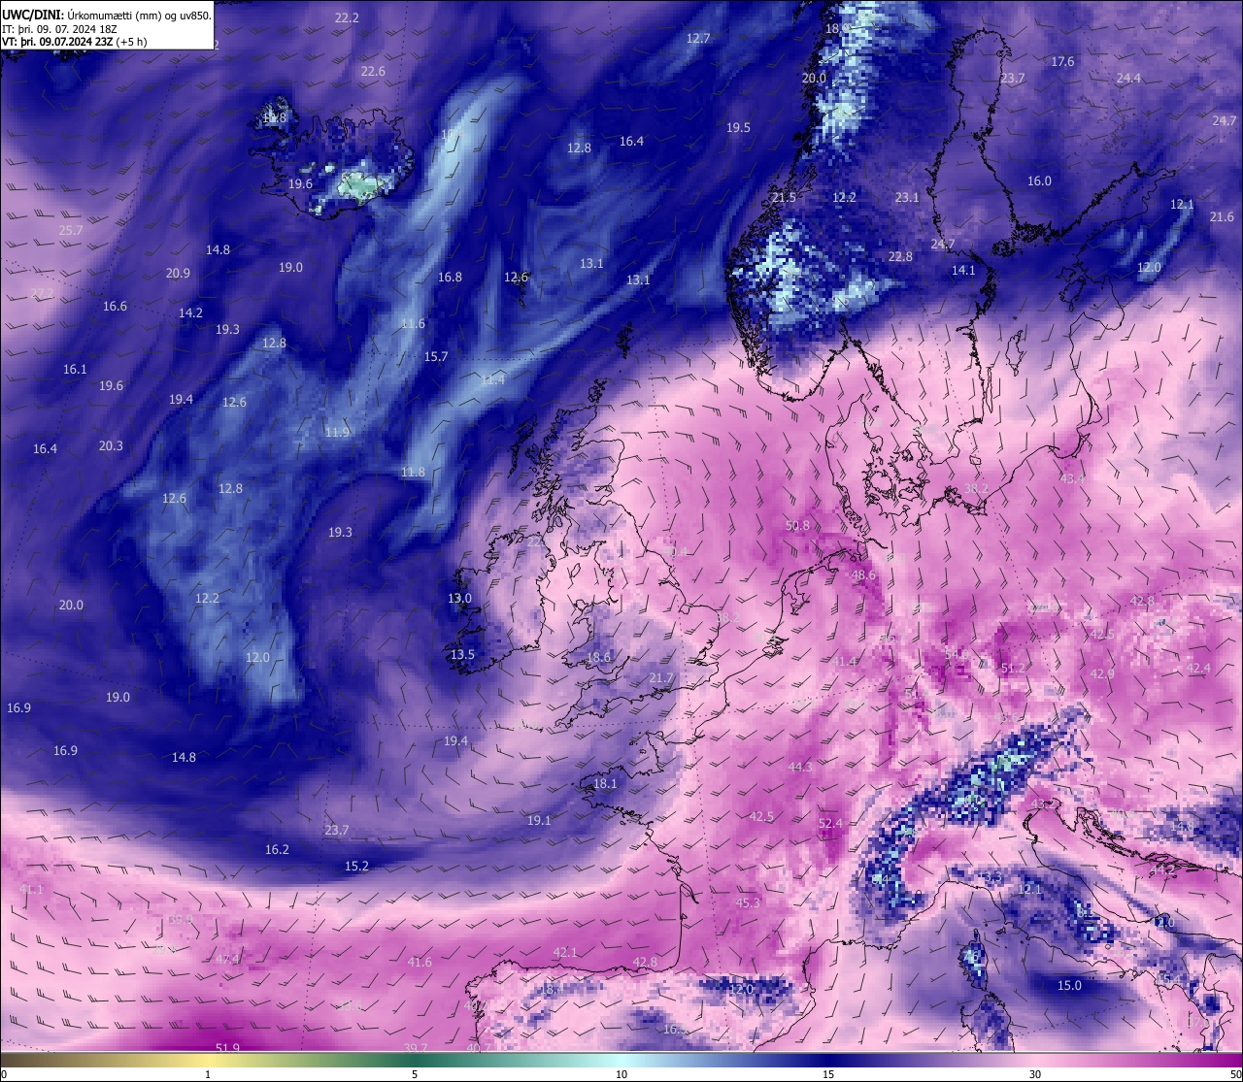Click the 48.6 value label

click(863, 574)
